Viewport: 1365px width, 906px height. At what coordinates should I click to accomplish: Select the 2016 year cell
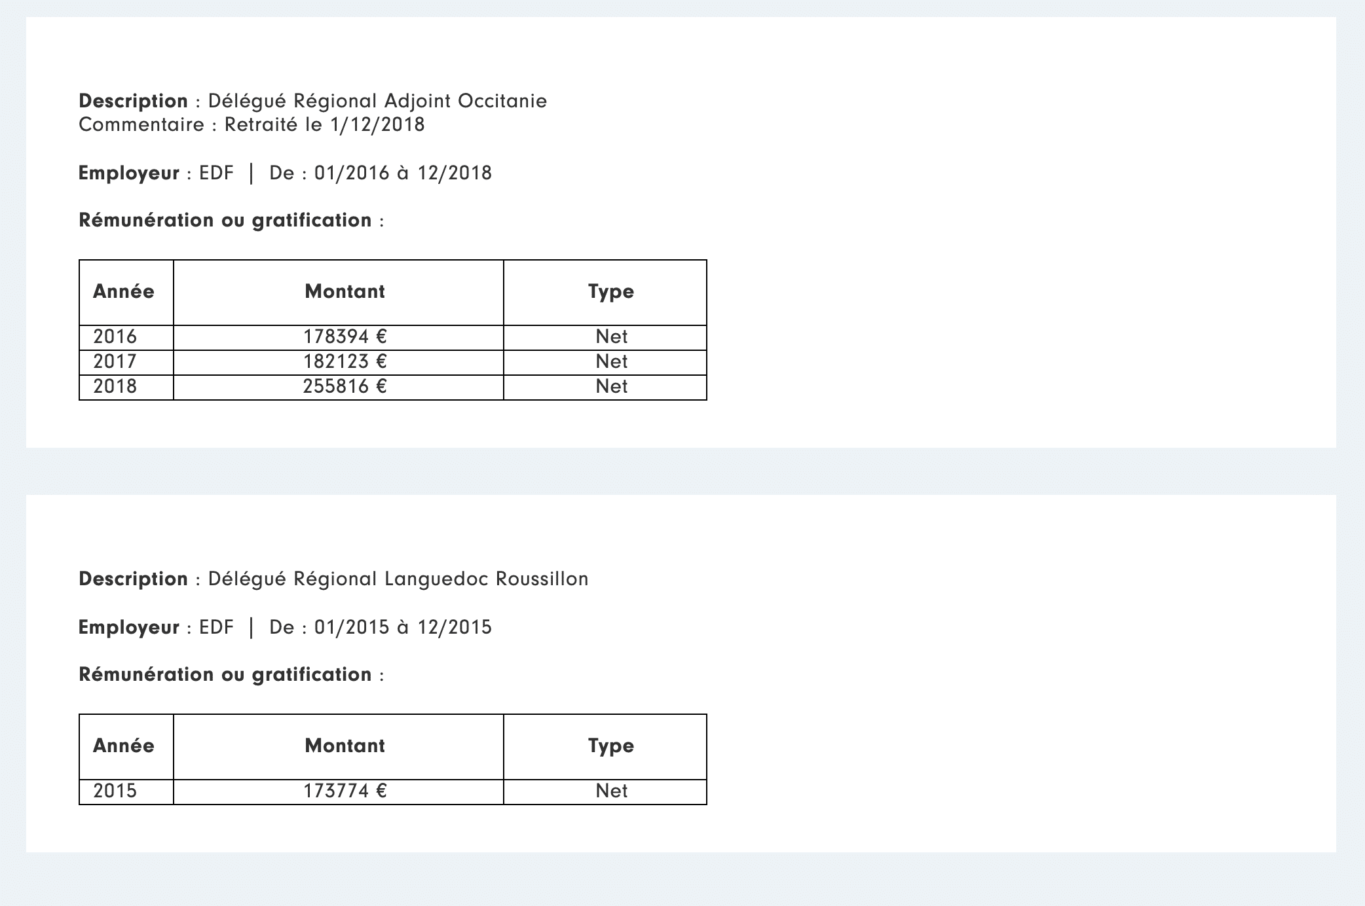click(115, 336)
